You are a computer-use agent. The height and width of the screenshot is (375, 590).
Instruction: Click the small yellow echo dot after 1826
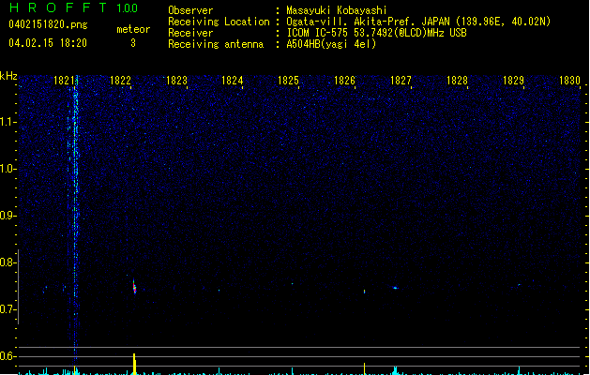[x=364, y=292]
